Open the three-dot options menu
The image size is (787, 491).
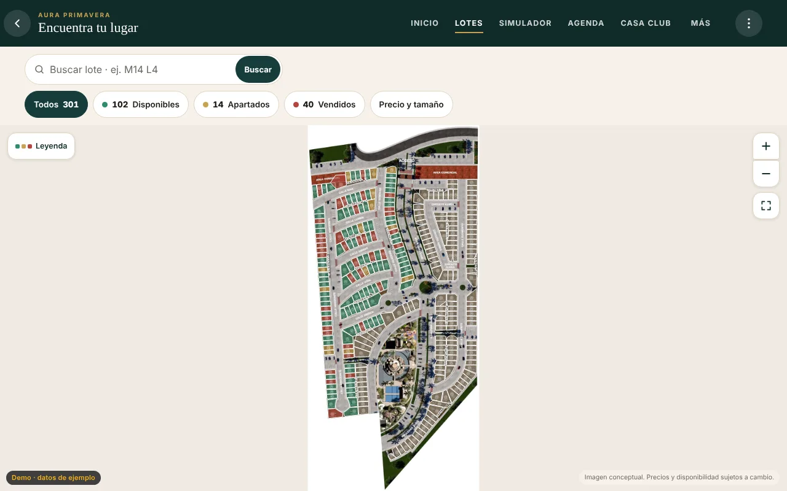[x=749, y=23]
